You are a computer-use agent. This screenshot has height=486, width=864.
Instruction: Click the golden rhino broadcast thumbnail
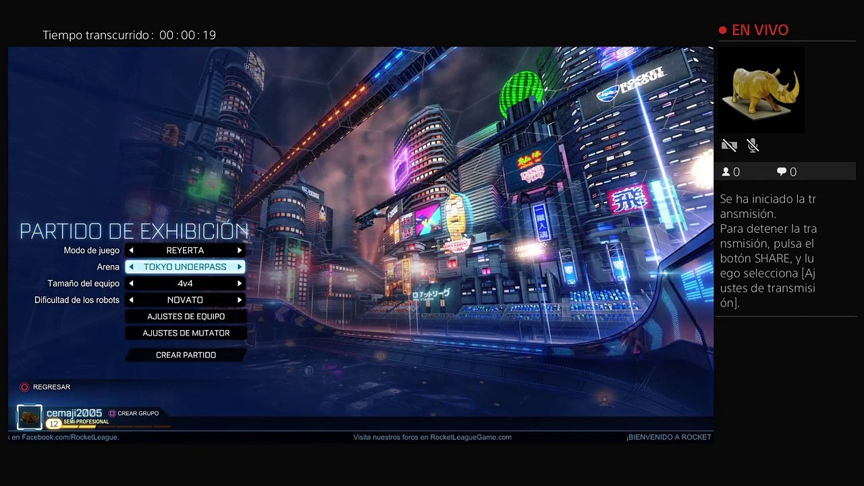coord(762,90)
